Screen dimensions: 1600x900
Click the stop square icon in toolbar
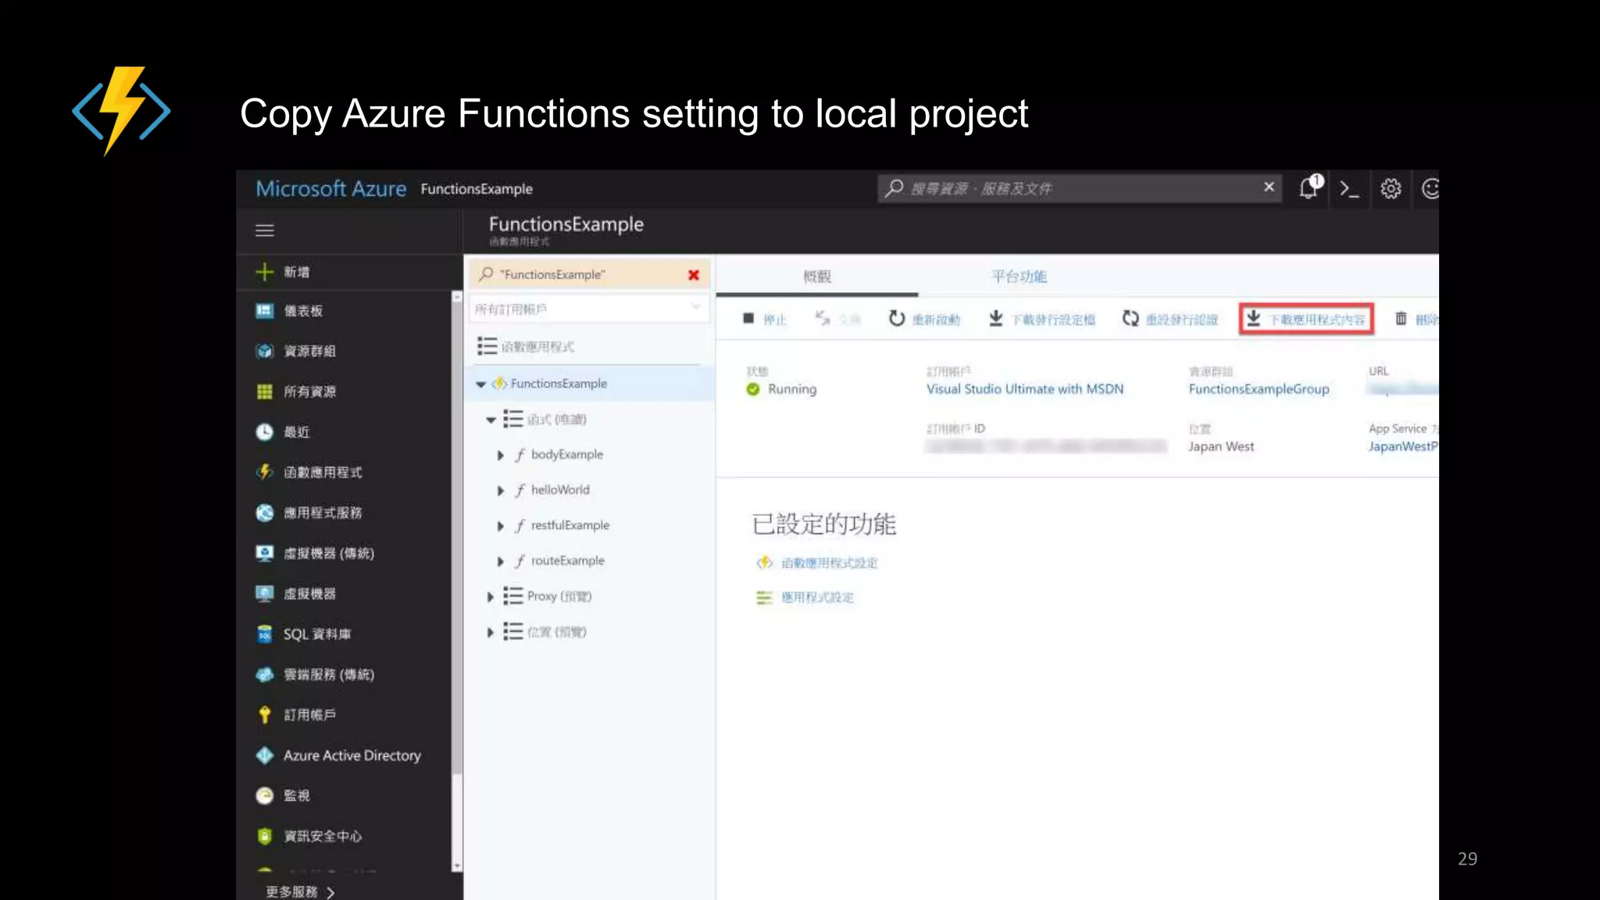748,318
